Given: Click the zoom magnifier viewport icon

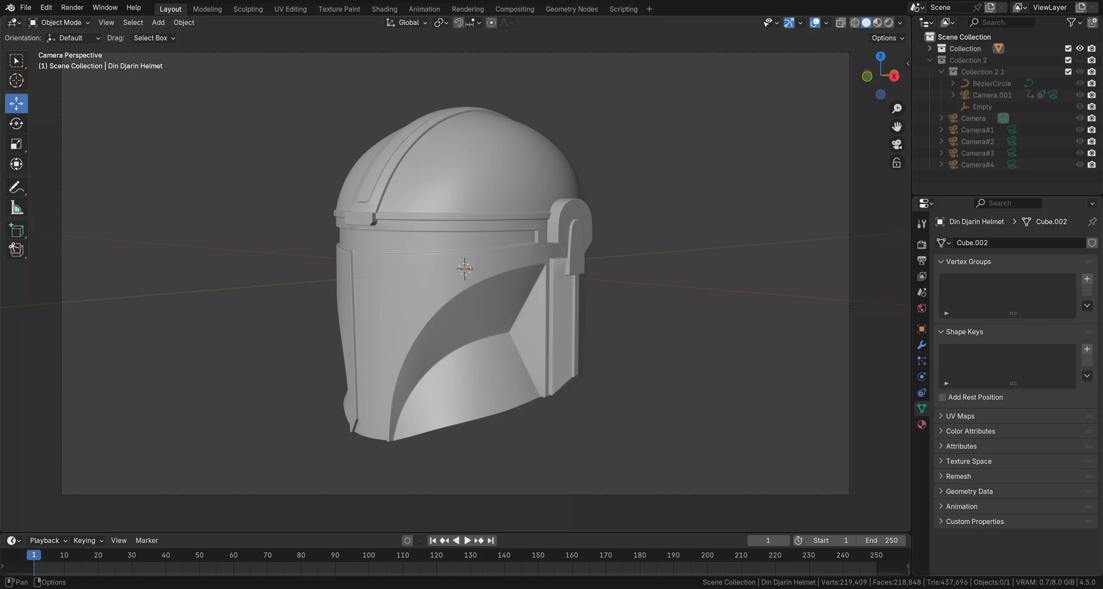Looking at the screenshot, I should coord(897,108).
